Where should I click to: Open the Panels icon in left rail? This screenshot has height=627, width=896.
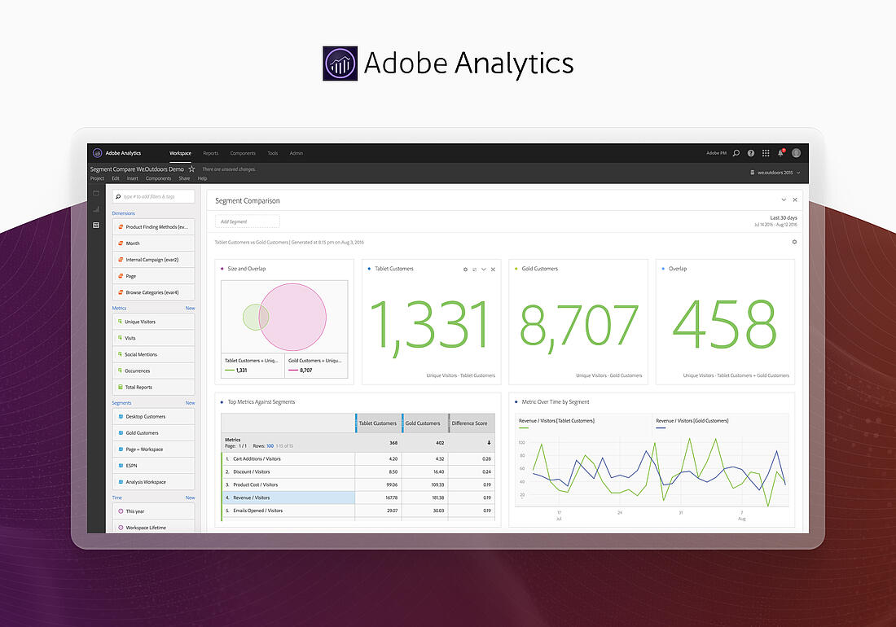click(x=96, y=193)
